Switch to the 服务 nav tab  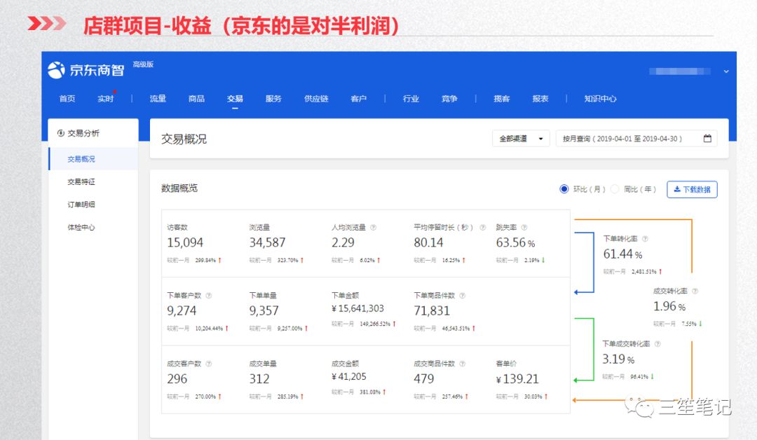[x=273, y=98]
